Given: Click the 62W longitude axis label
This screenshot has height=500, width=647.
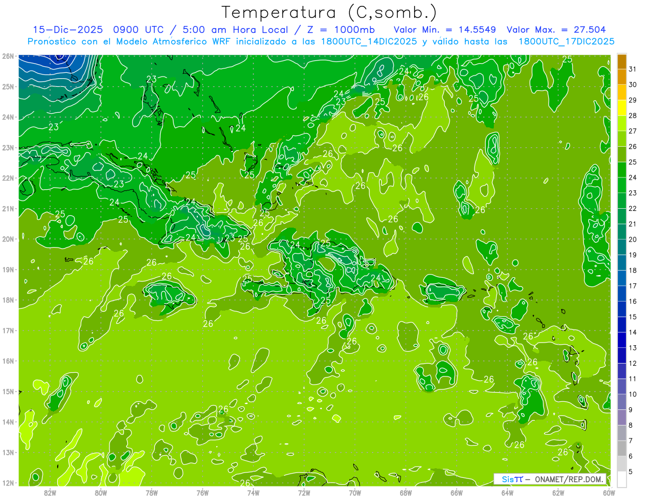Looking at the screenshot, I should [x=558, y=492].
